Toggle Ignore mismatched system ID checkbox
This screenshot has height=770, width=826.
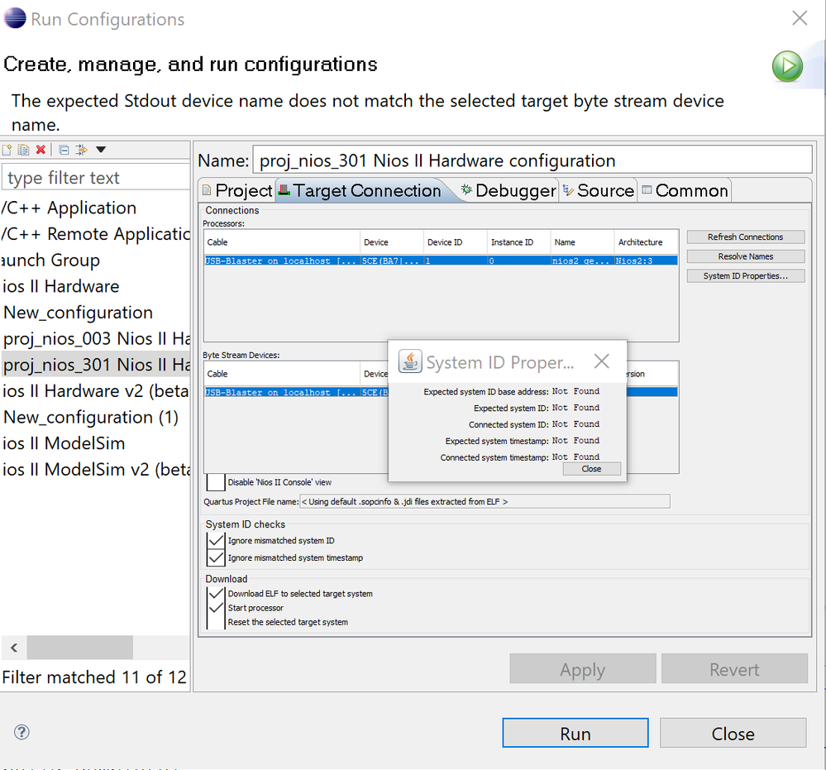216,541
